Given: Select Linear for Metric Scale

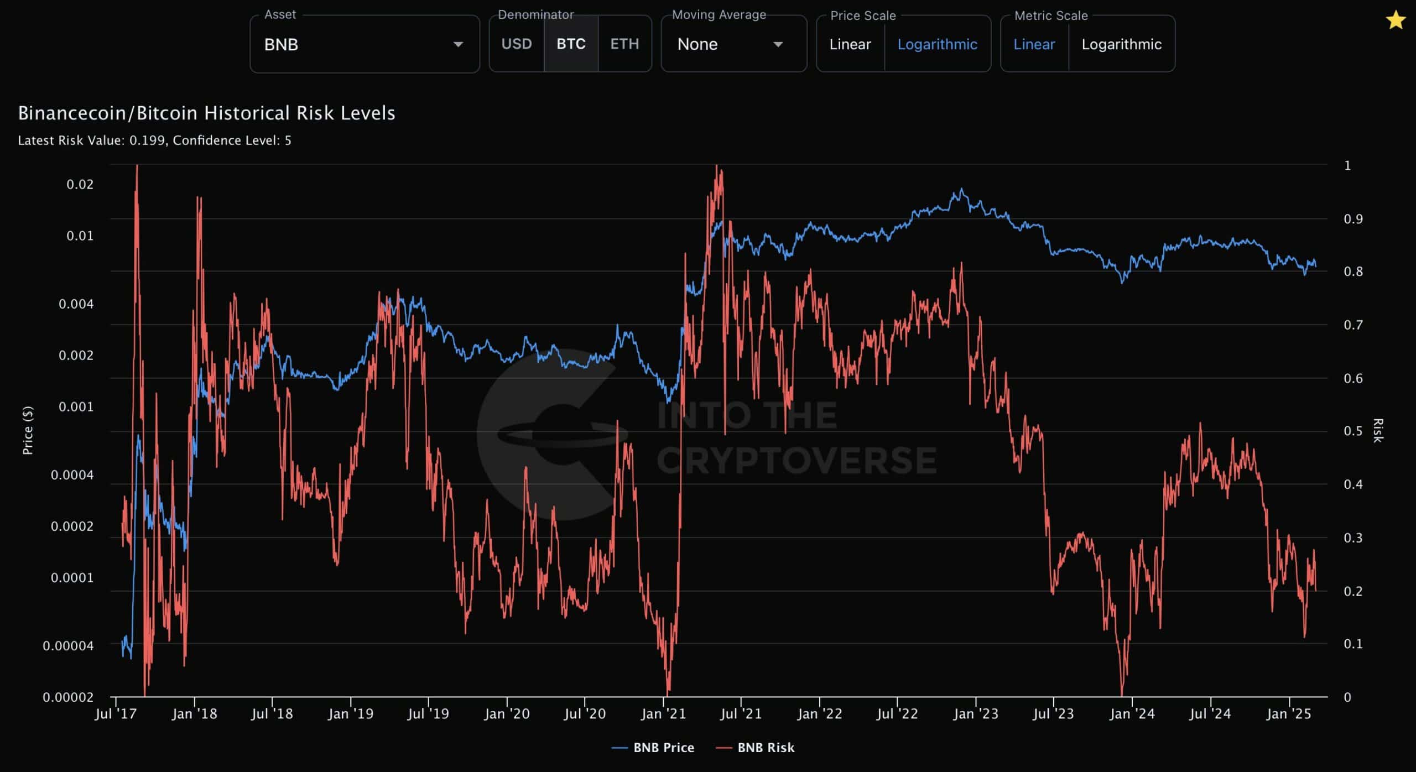Looking at the screenshot, I should coord(1033,44).
